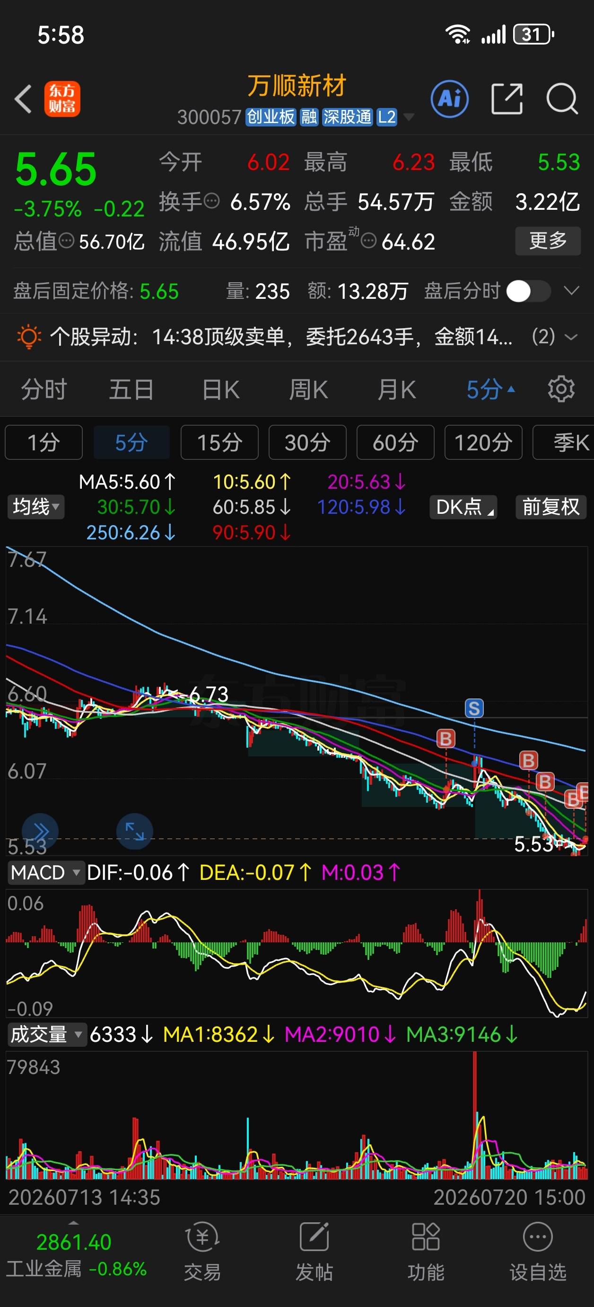Open the 均线 indicator dropdown

point(36,507)
